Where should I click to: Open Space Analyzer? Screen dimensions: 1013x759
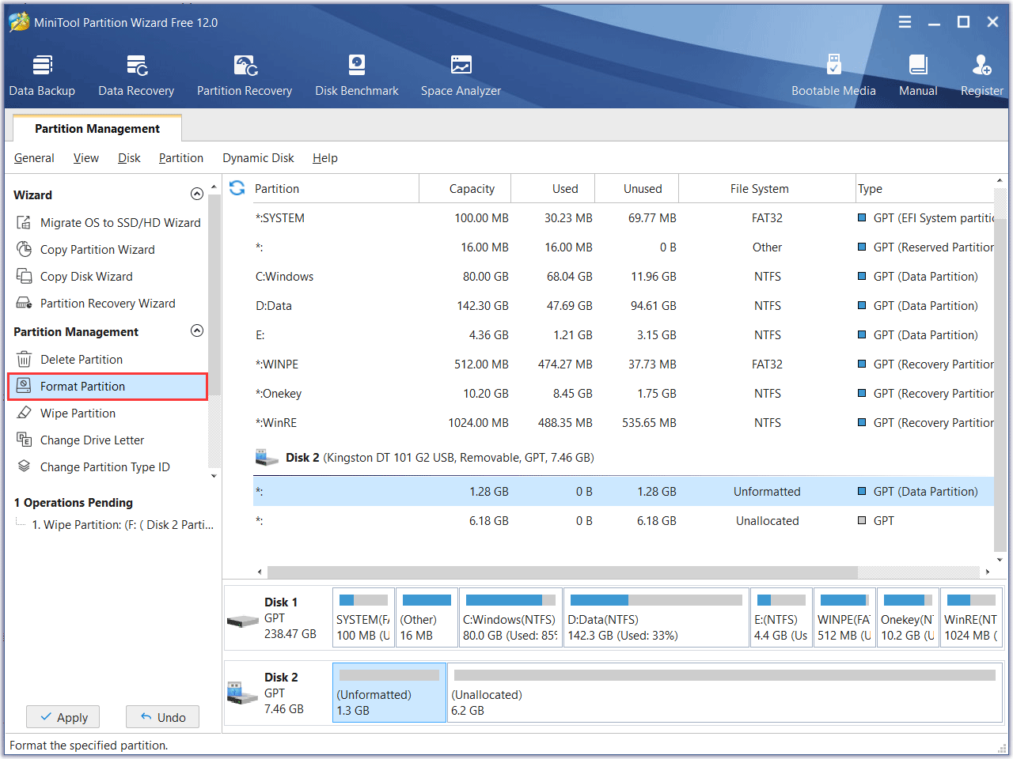(461, 76)
